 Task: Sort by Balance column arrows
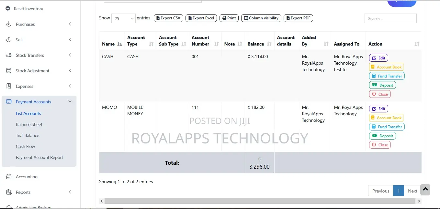pyautogui.click(x=269, y=44)
